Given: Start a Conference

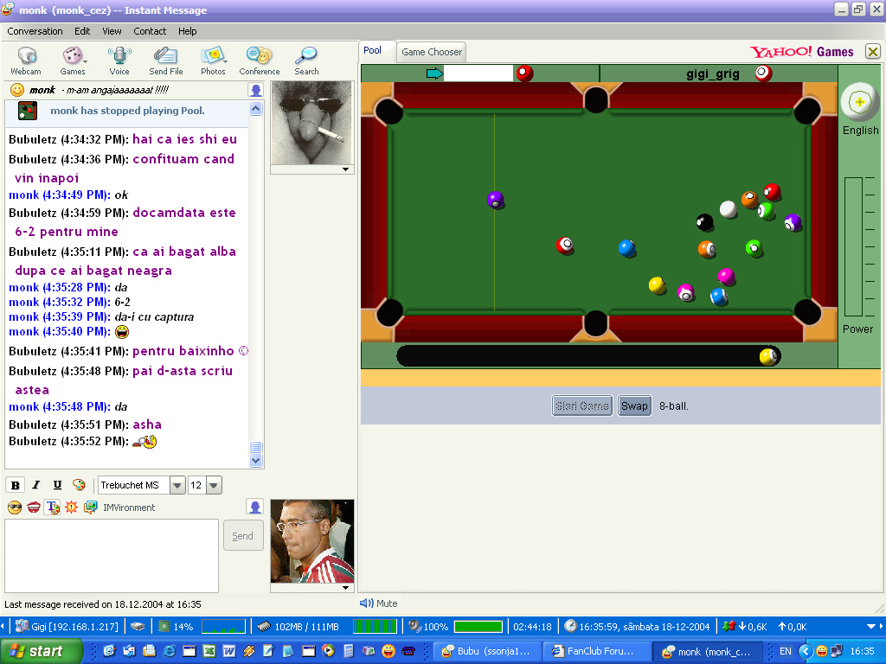Looking at the screenshot, I should pyautogui.click(x=260, y=61).
